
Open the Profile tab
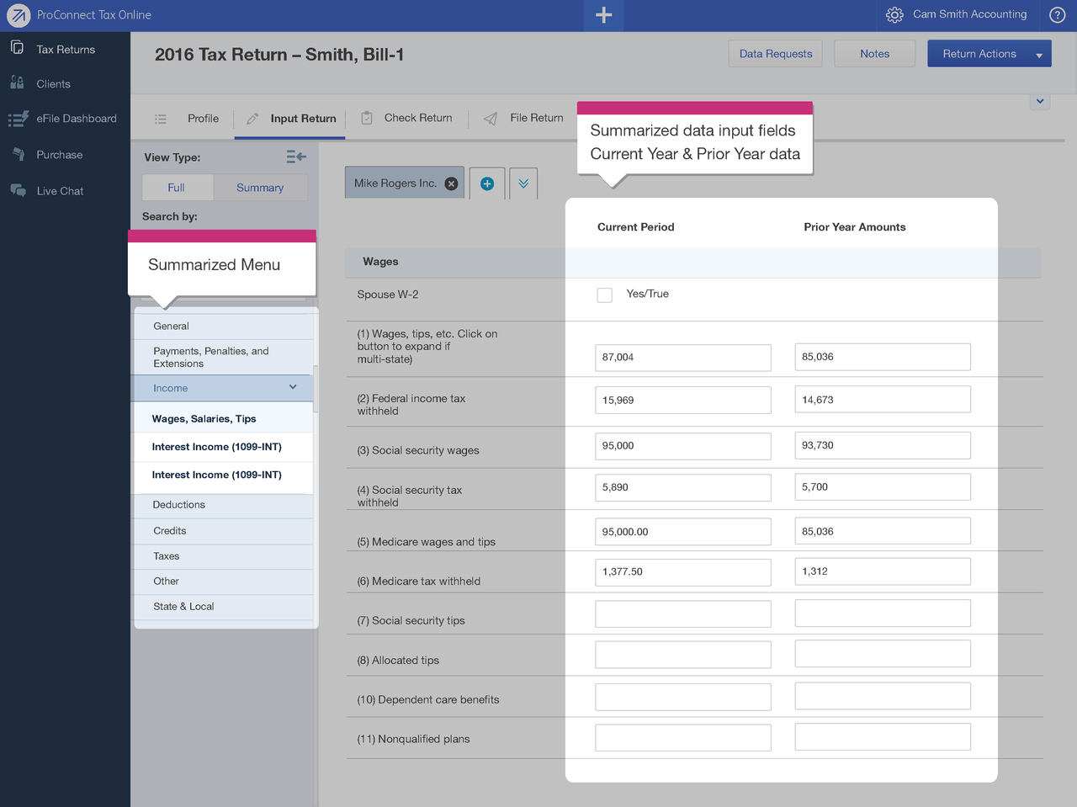pos(203,119)
